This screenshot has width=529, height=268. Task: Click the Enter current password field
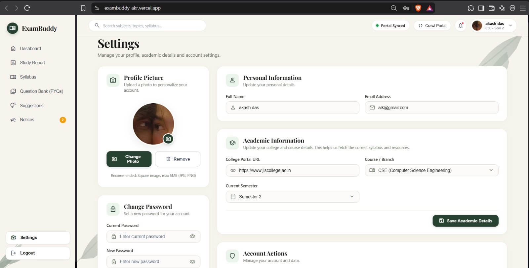[x=153, y=236]
